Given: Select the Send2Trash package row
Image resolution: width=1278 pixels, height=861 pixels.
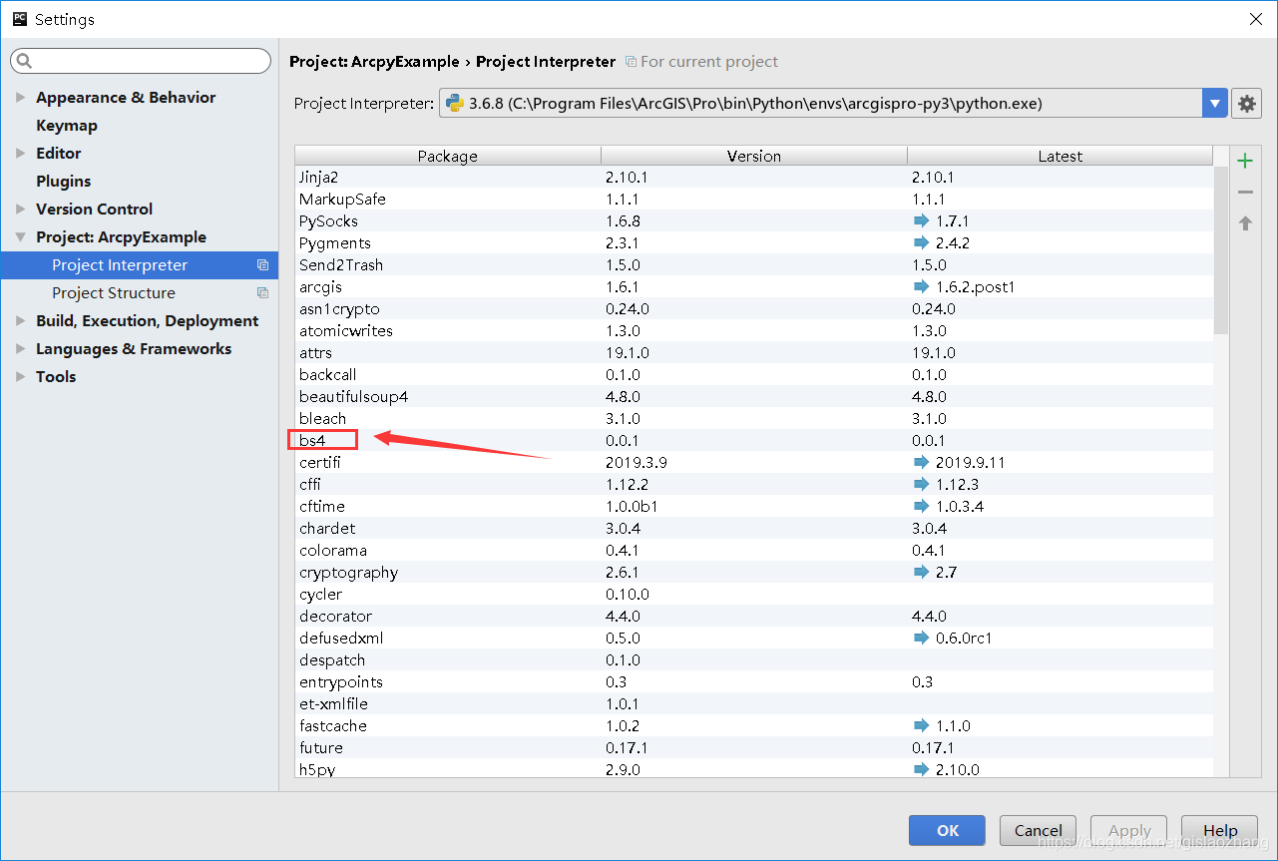Looking at the screenshot, I should 754,264.
